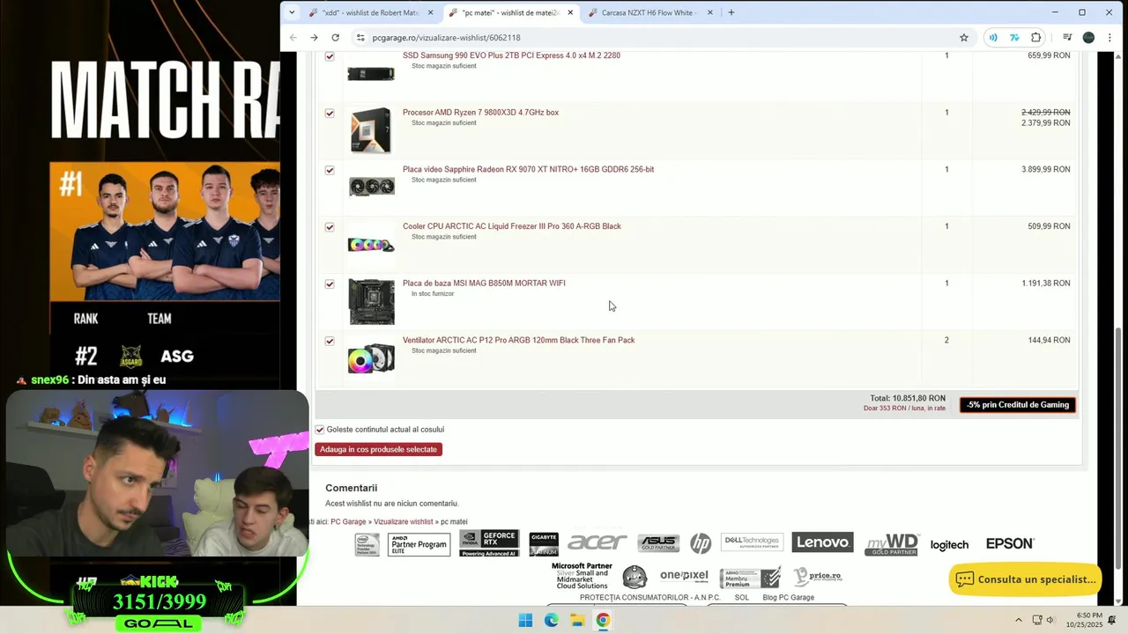The image size is (1128, 634).
Task: Click the Vizualizare wishlist breadcrumb link
Action: 404,522
